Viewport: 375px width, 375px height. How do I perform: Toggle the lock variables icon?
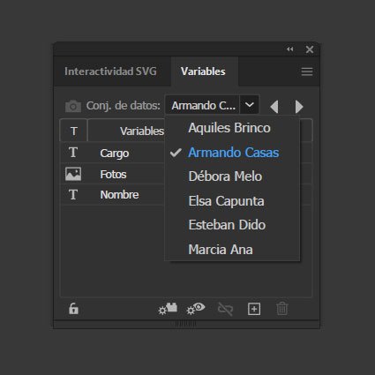coord(73,309)
